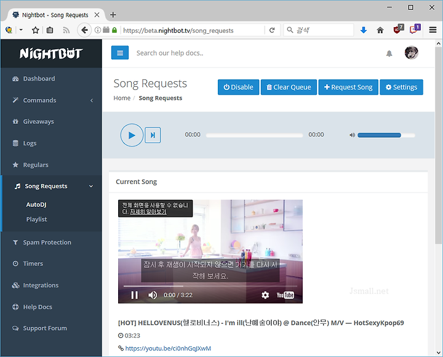
Task: Adjust the Nightbot volume slider
Action: (x=386, y=135)
